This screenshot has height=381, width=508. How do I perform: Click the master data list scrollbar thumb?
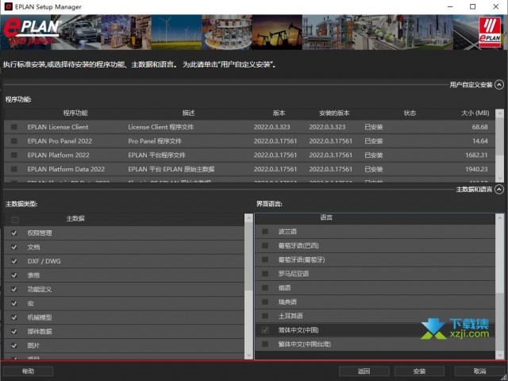(248, 256)
